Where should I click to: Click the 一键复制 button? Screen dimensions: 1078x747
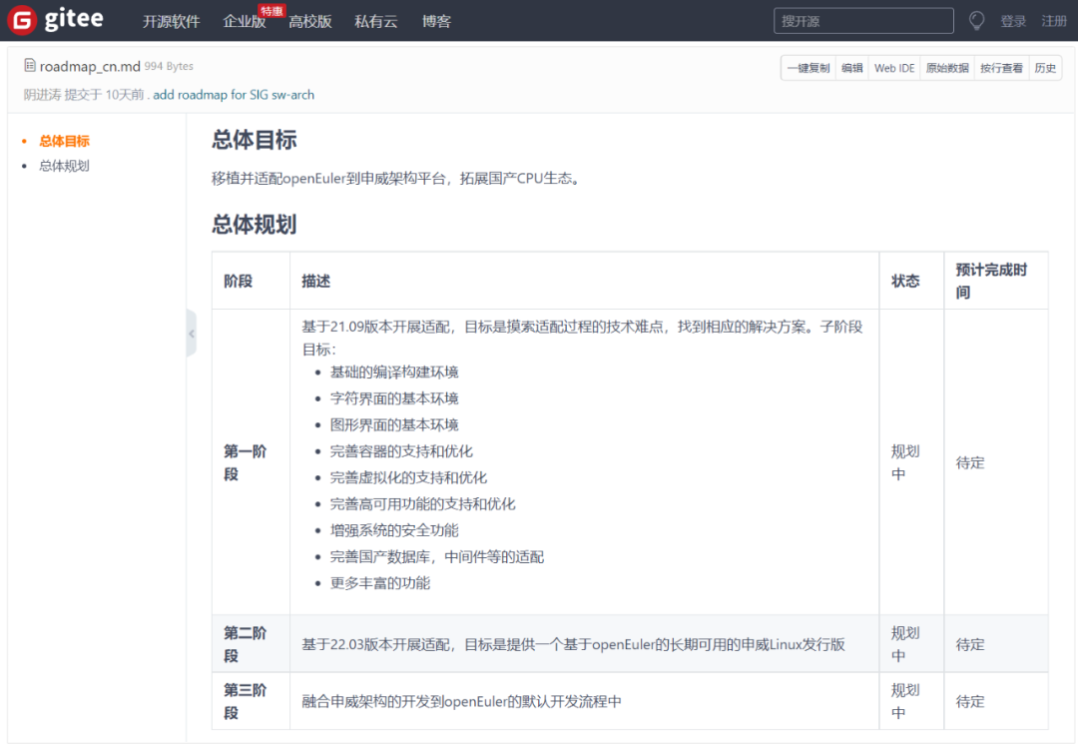pyautogui.click(x=808, y=68)
